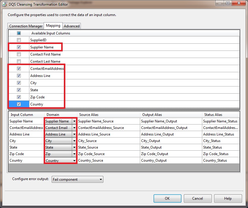Open the Zip domain dropdown
Viewport: 248px width, 208px height.
[x=74, y=154]
